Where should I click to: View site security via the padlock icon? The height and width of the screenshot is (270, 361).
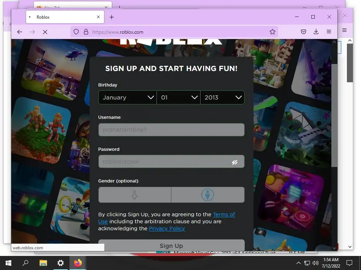(86, 32)
